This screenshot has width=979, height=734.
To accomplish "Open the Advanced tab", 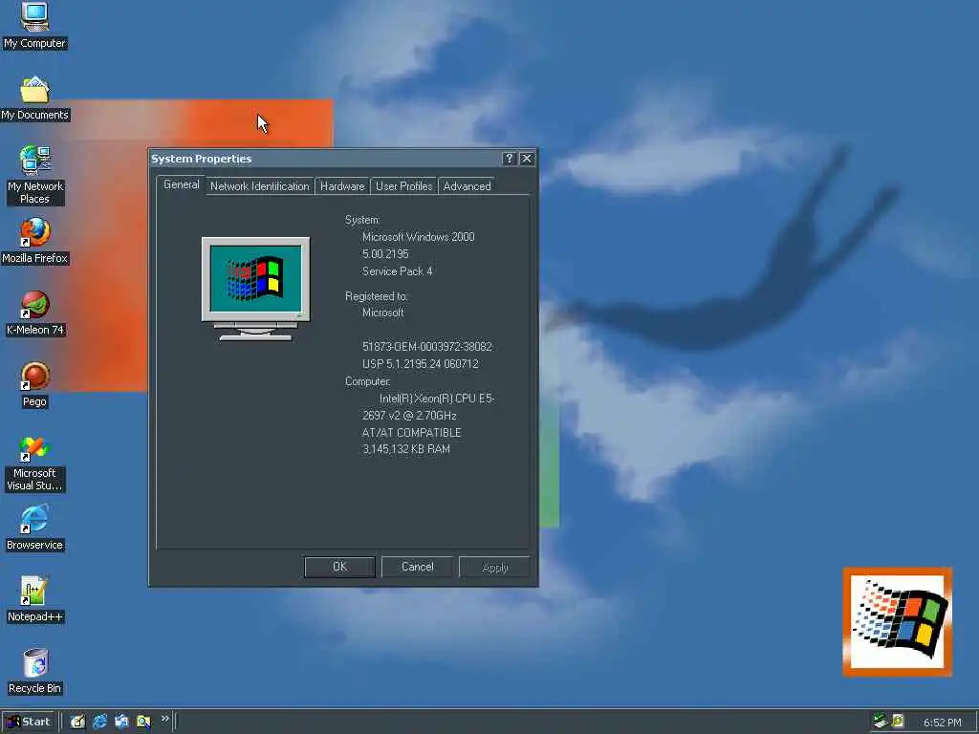I will point(467,186).
